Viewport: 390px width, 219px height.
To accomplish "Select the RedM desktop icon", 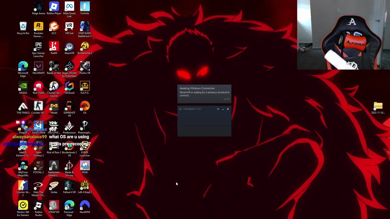I will [54, 48].
